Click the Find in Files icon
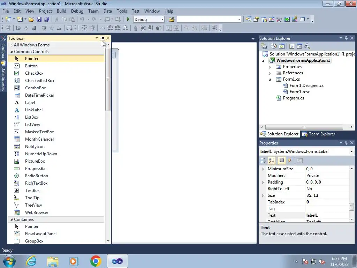357x268 pixels. pos(172,20)
